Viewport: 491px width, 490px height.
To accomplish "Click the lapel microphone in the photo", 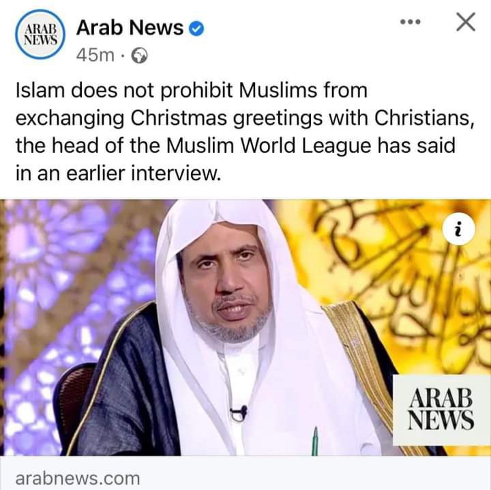I will click(239, 413).
